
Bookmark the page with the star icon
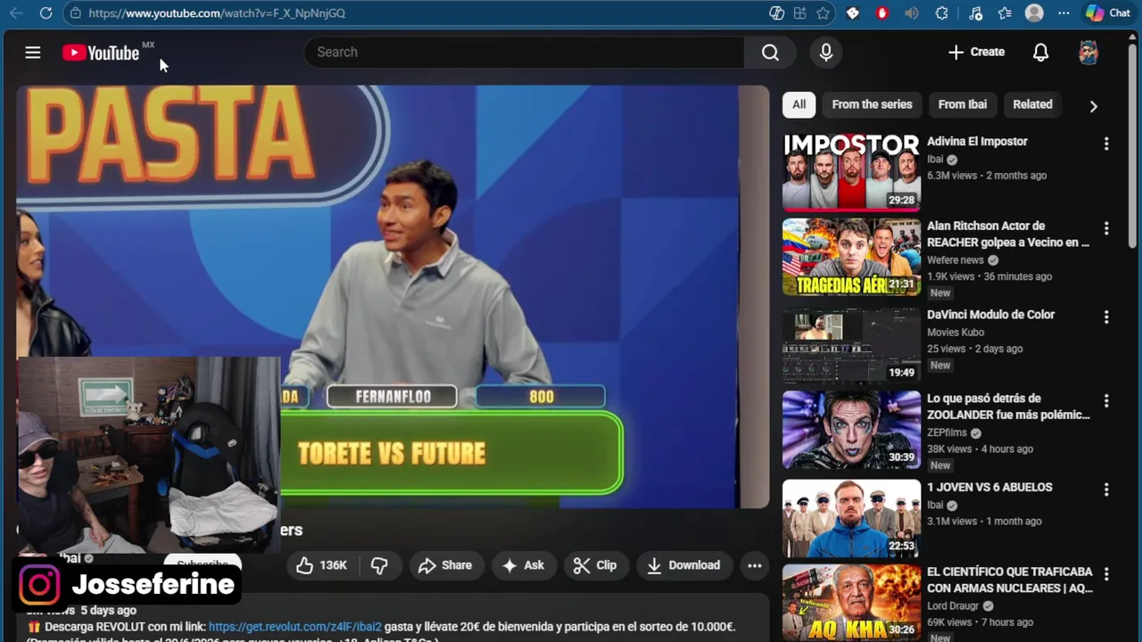pos(823,13)
